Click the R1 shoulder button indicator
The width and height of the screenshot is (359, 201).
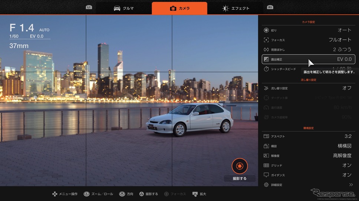point(270,7)
